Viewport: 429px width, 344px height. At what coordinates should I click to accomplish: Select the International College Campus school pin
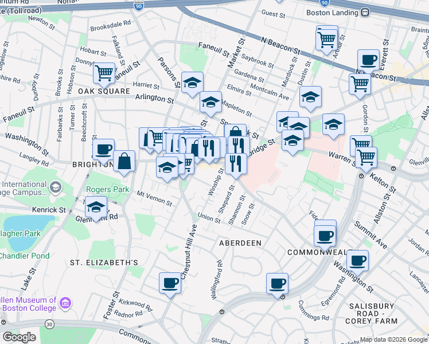pyautogui.click(x=56, y=187)
